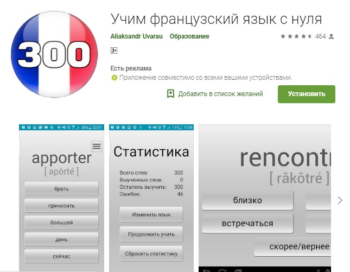
Task: Open developer Aliaksandr Uvarau page
Action: tap(137, 36)
